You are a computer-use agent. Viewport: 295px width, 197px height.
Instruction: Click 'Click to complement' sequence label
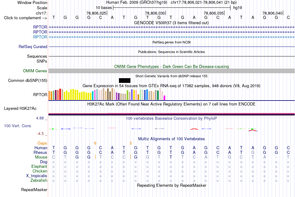(25, 18)
